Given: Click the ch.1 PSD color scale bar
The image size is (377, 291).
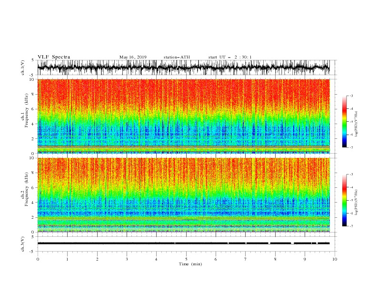Looking at the screenshot, I should coord(344,122).
